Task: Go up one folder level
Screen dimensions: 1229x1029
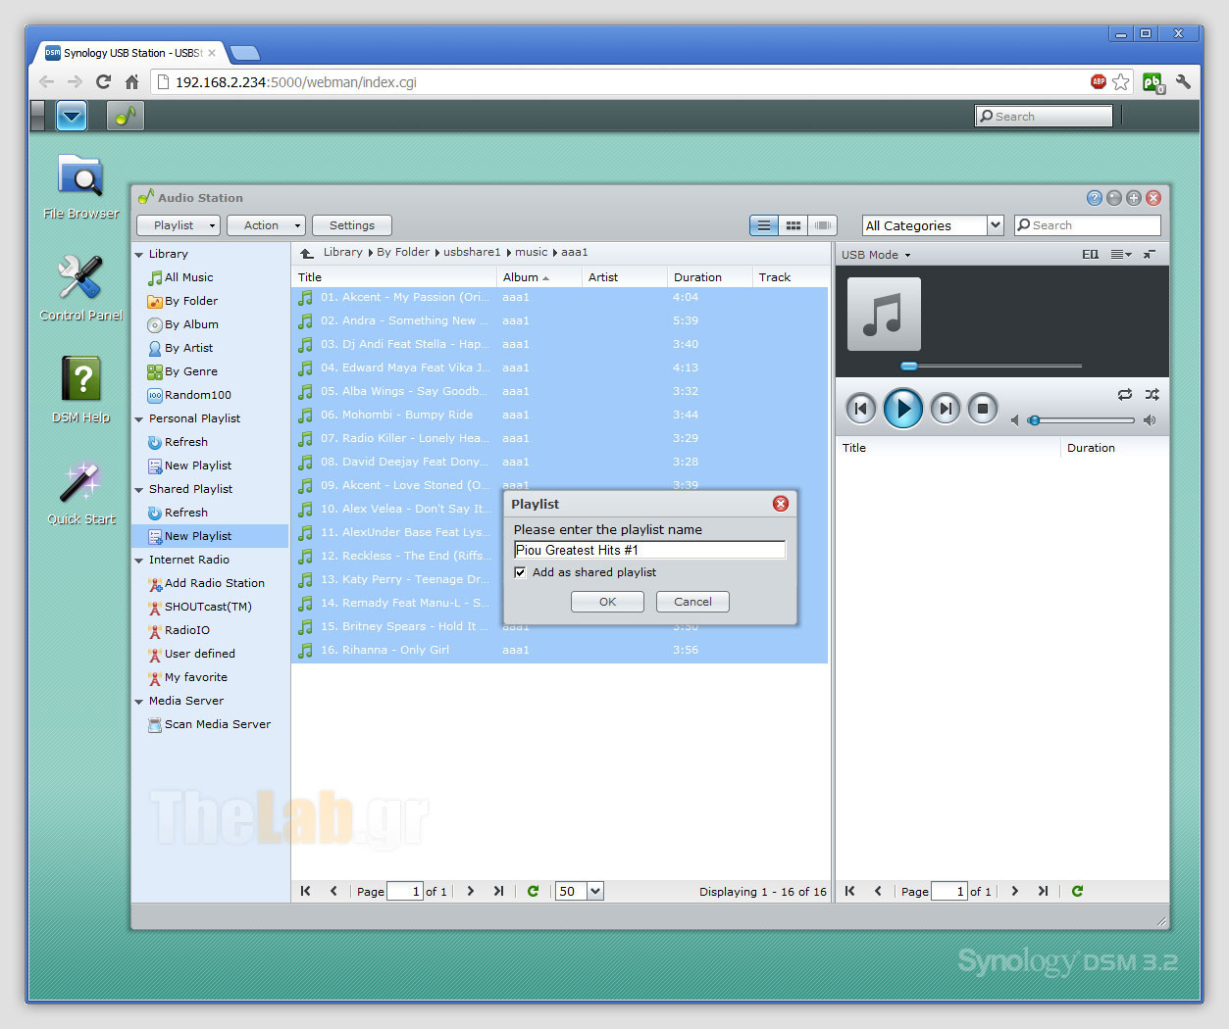Action: (307, 253)
